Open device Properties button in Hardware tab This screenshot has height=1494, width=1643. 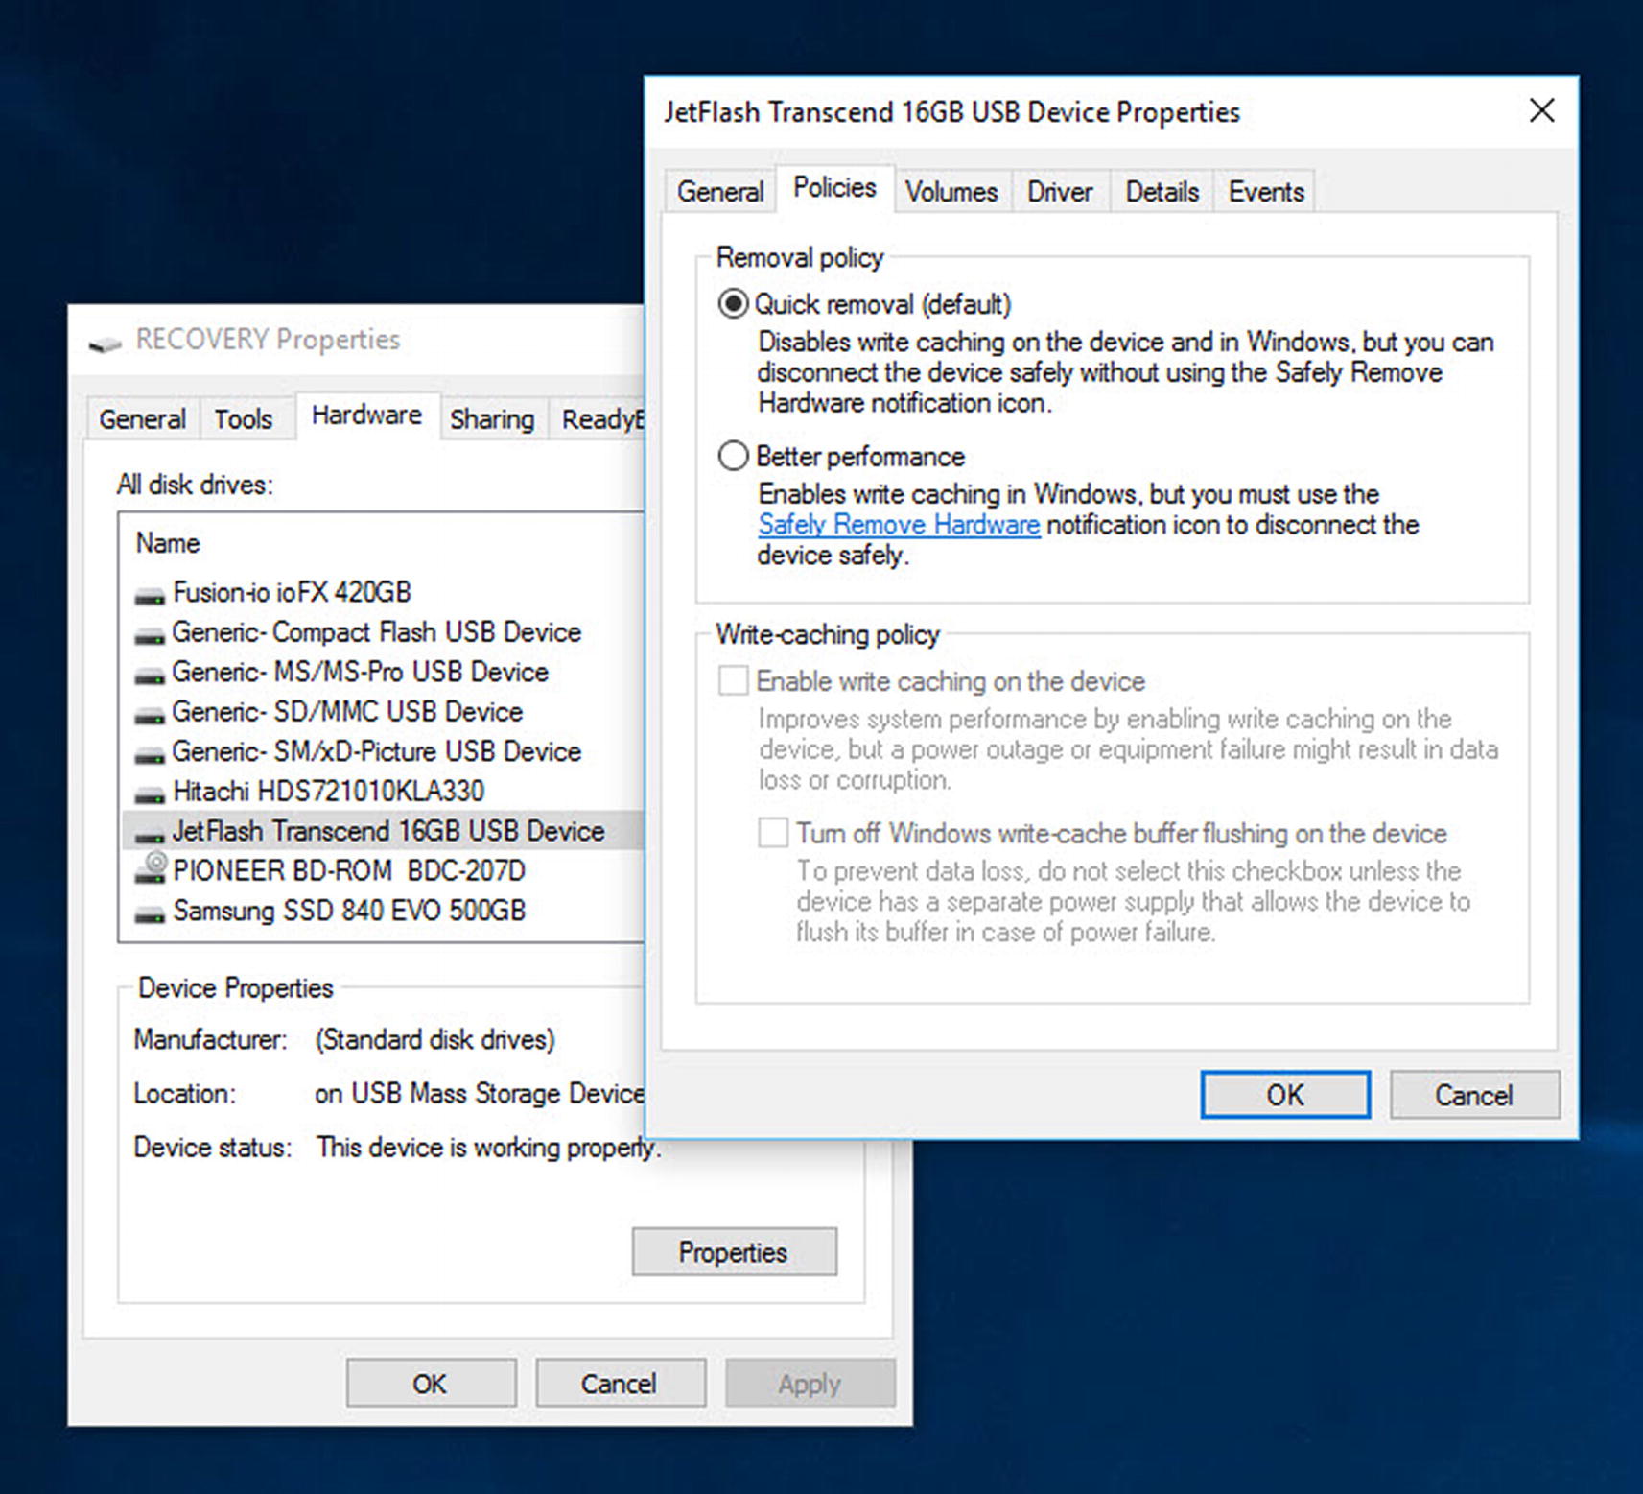[x=734, y=1252]
